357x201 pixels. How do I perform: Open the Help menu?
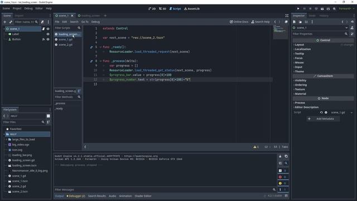tap(49, 8)
